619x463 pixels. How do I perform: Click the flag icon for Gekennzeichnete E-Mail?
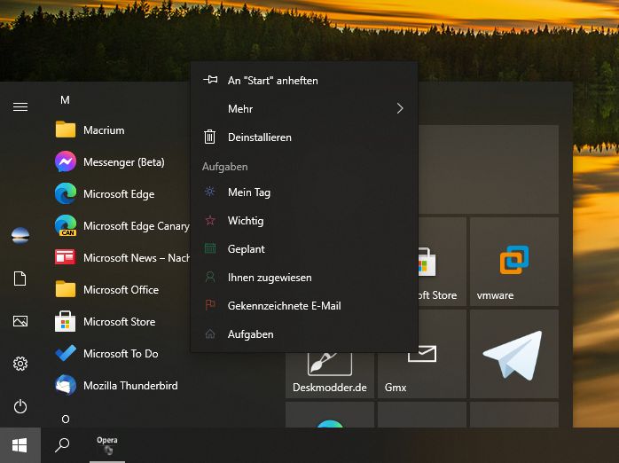click(x=210, y=305)
